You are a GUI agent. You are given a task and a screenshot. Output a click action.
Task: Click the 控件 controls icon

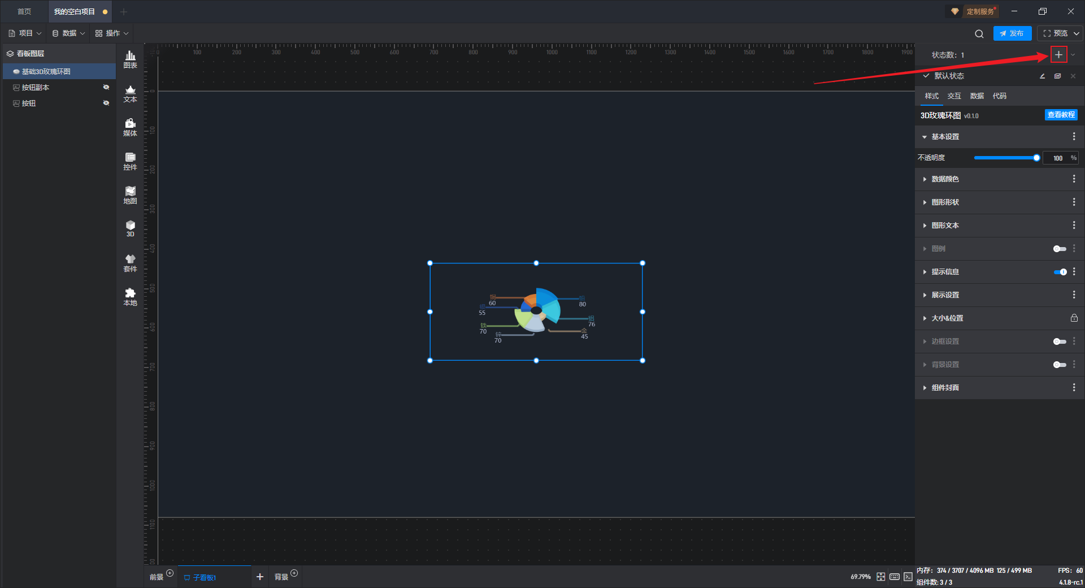click(130, 161)
